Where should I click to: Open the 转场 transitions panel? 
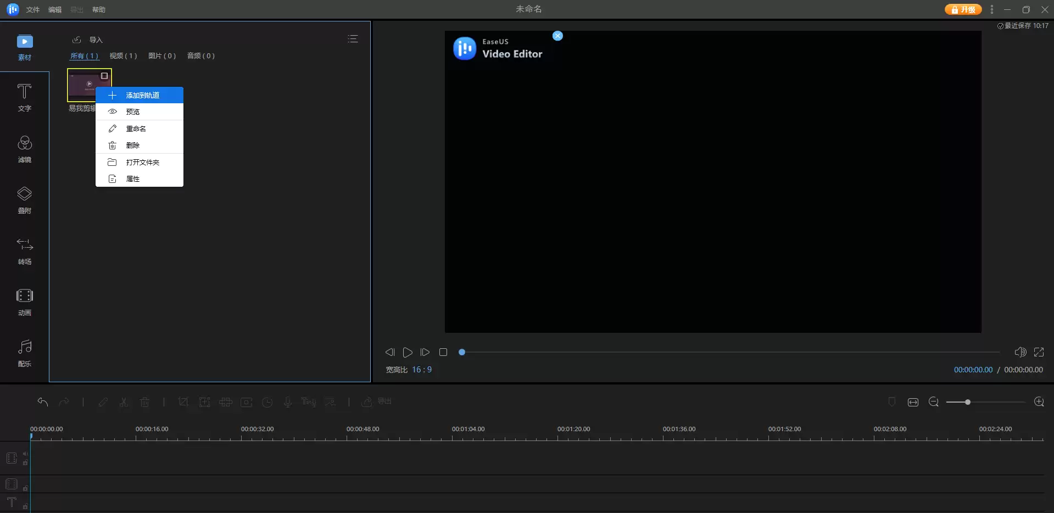25,252
